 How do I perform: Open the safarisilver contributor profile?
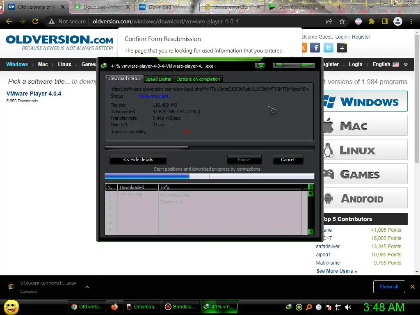[328, 247]
